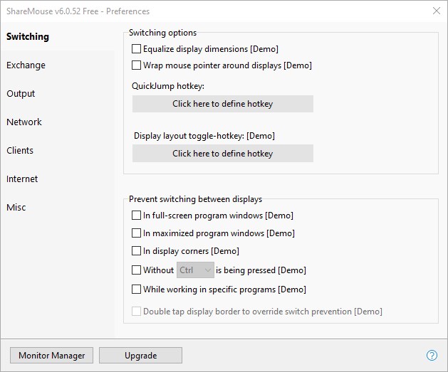This screenshot has width=448, height=372.
Task: Toggle Wrap mouse pointer around displays
Action: coord(137,65)
